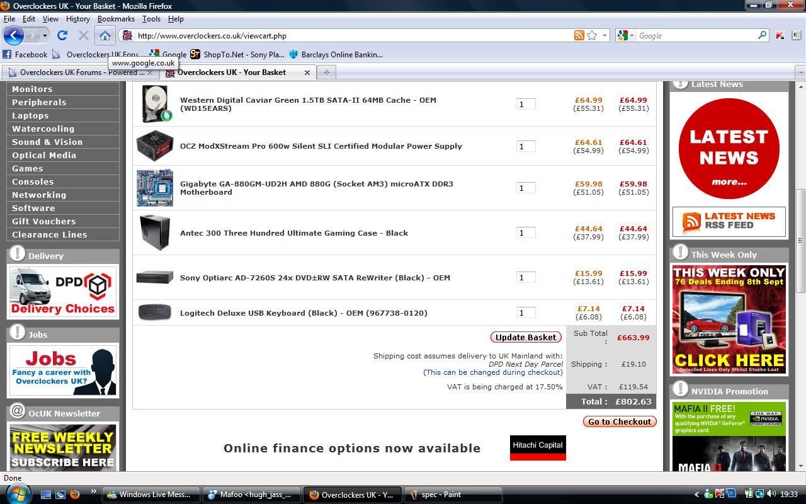806x504 pixels.
Task: Click the power plug battery tray icon
Action: tap(749, 495)
